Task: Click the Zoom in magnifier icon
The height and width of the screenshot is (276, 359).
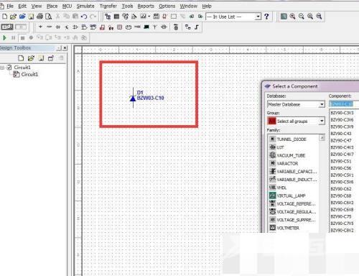Action: pyautogui.click(x=292, y=17)
